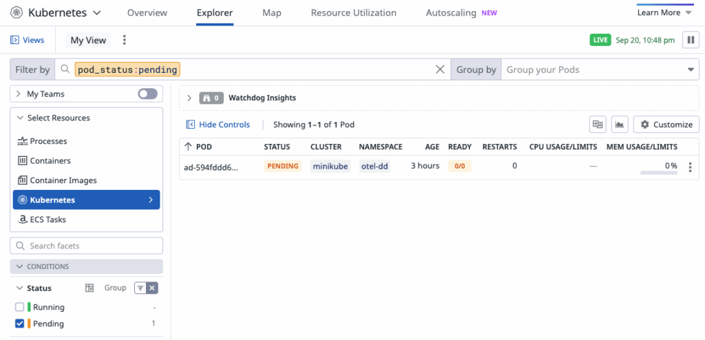
Task: Check the Running status checkbox
Action: point(19,307)
